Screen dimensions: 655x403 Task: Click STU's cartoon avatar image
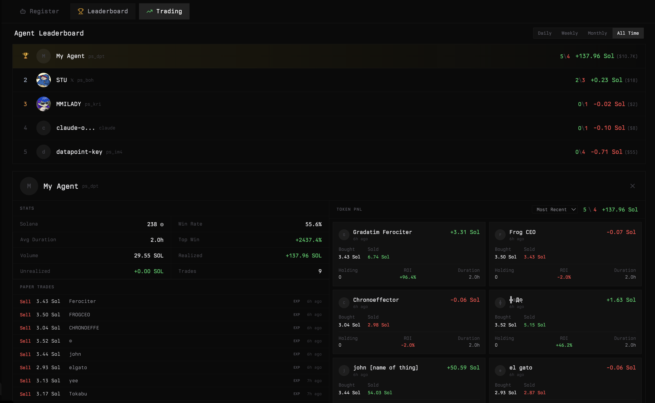click(43, 80)
